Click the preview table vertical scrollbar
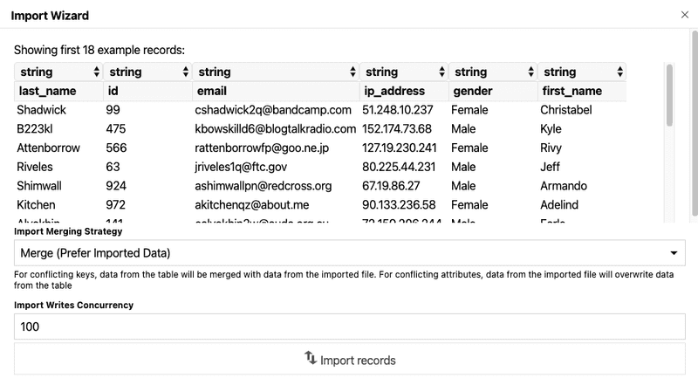The height and width of the screenshot is (385, 698). coord(669,96)
